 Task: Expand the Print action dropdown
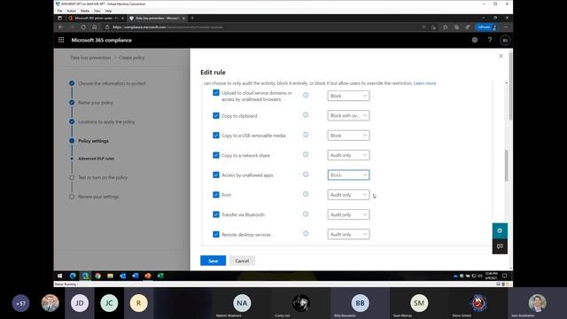click(348, 195)
